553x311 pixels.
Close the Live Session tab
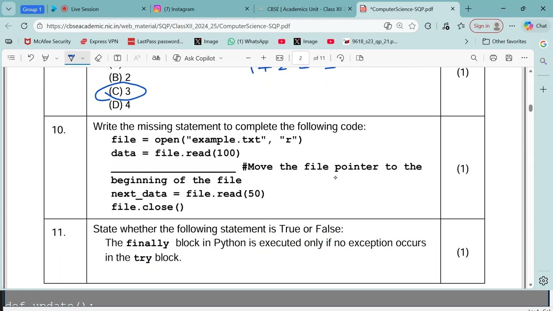tap(144, 9)
